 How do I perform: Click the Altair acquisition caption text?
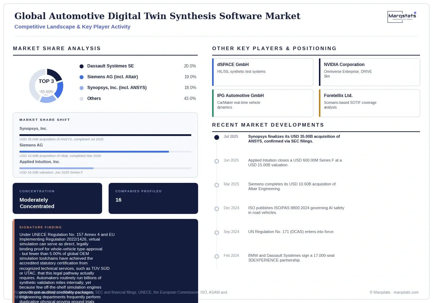click(x=60, y=156)
